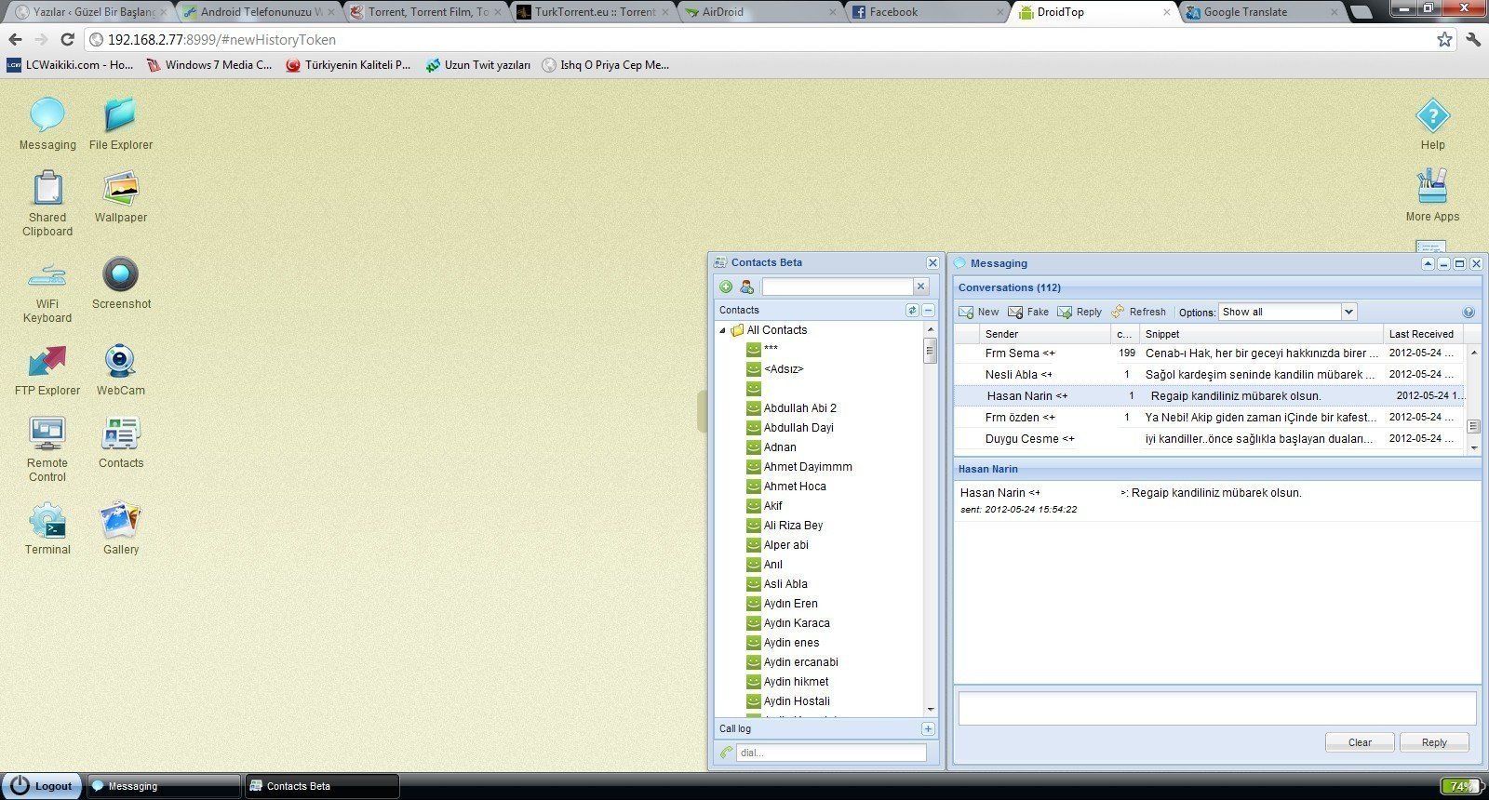This screenshot has height=800, width=1489.
Task: Click the Clear button below message box
Action: point(1360,742)
